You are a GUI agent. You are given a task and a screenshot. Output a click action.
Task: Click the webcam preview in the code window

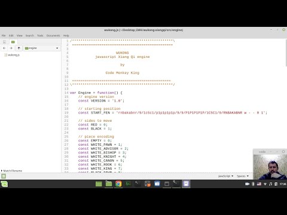tap(270, 167)
